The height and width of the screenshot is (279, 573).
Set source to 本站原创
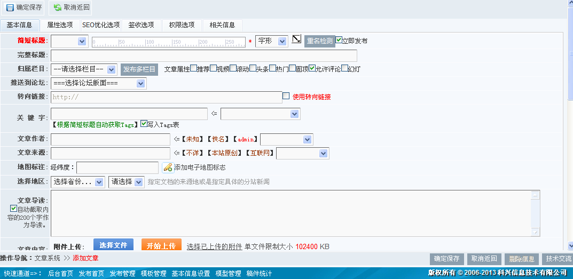tap(224, 153)
